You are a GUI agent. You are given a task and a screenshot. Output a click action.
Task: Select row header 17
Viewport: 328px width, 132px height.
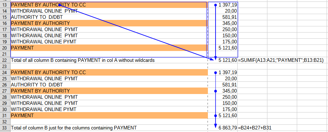5,29
